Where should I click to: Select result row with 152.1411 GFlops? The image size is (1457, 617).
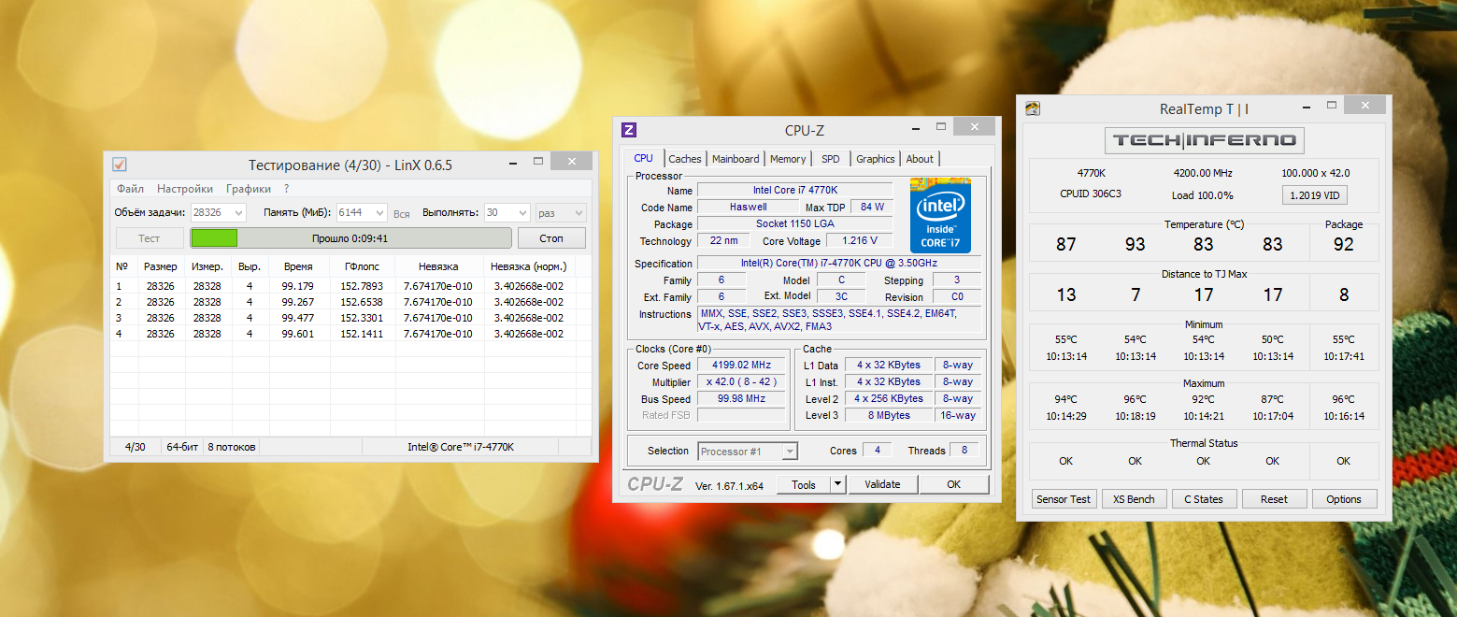[351, 334]
